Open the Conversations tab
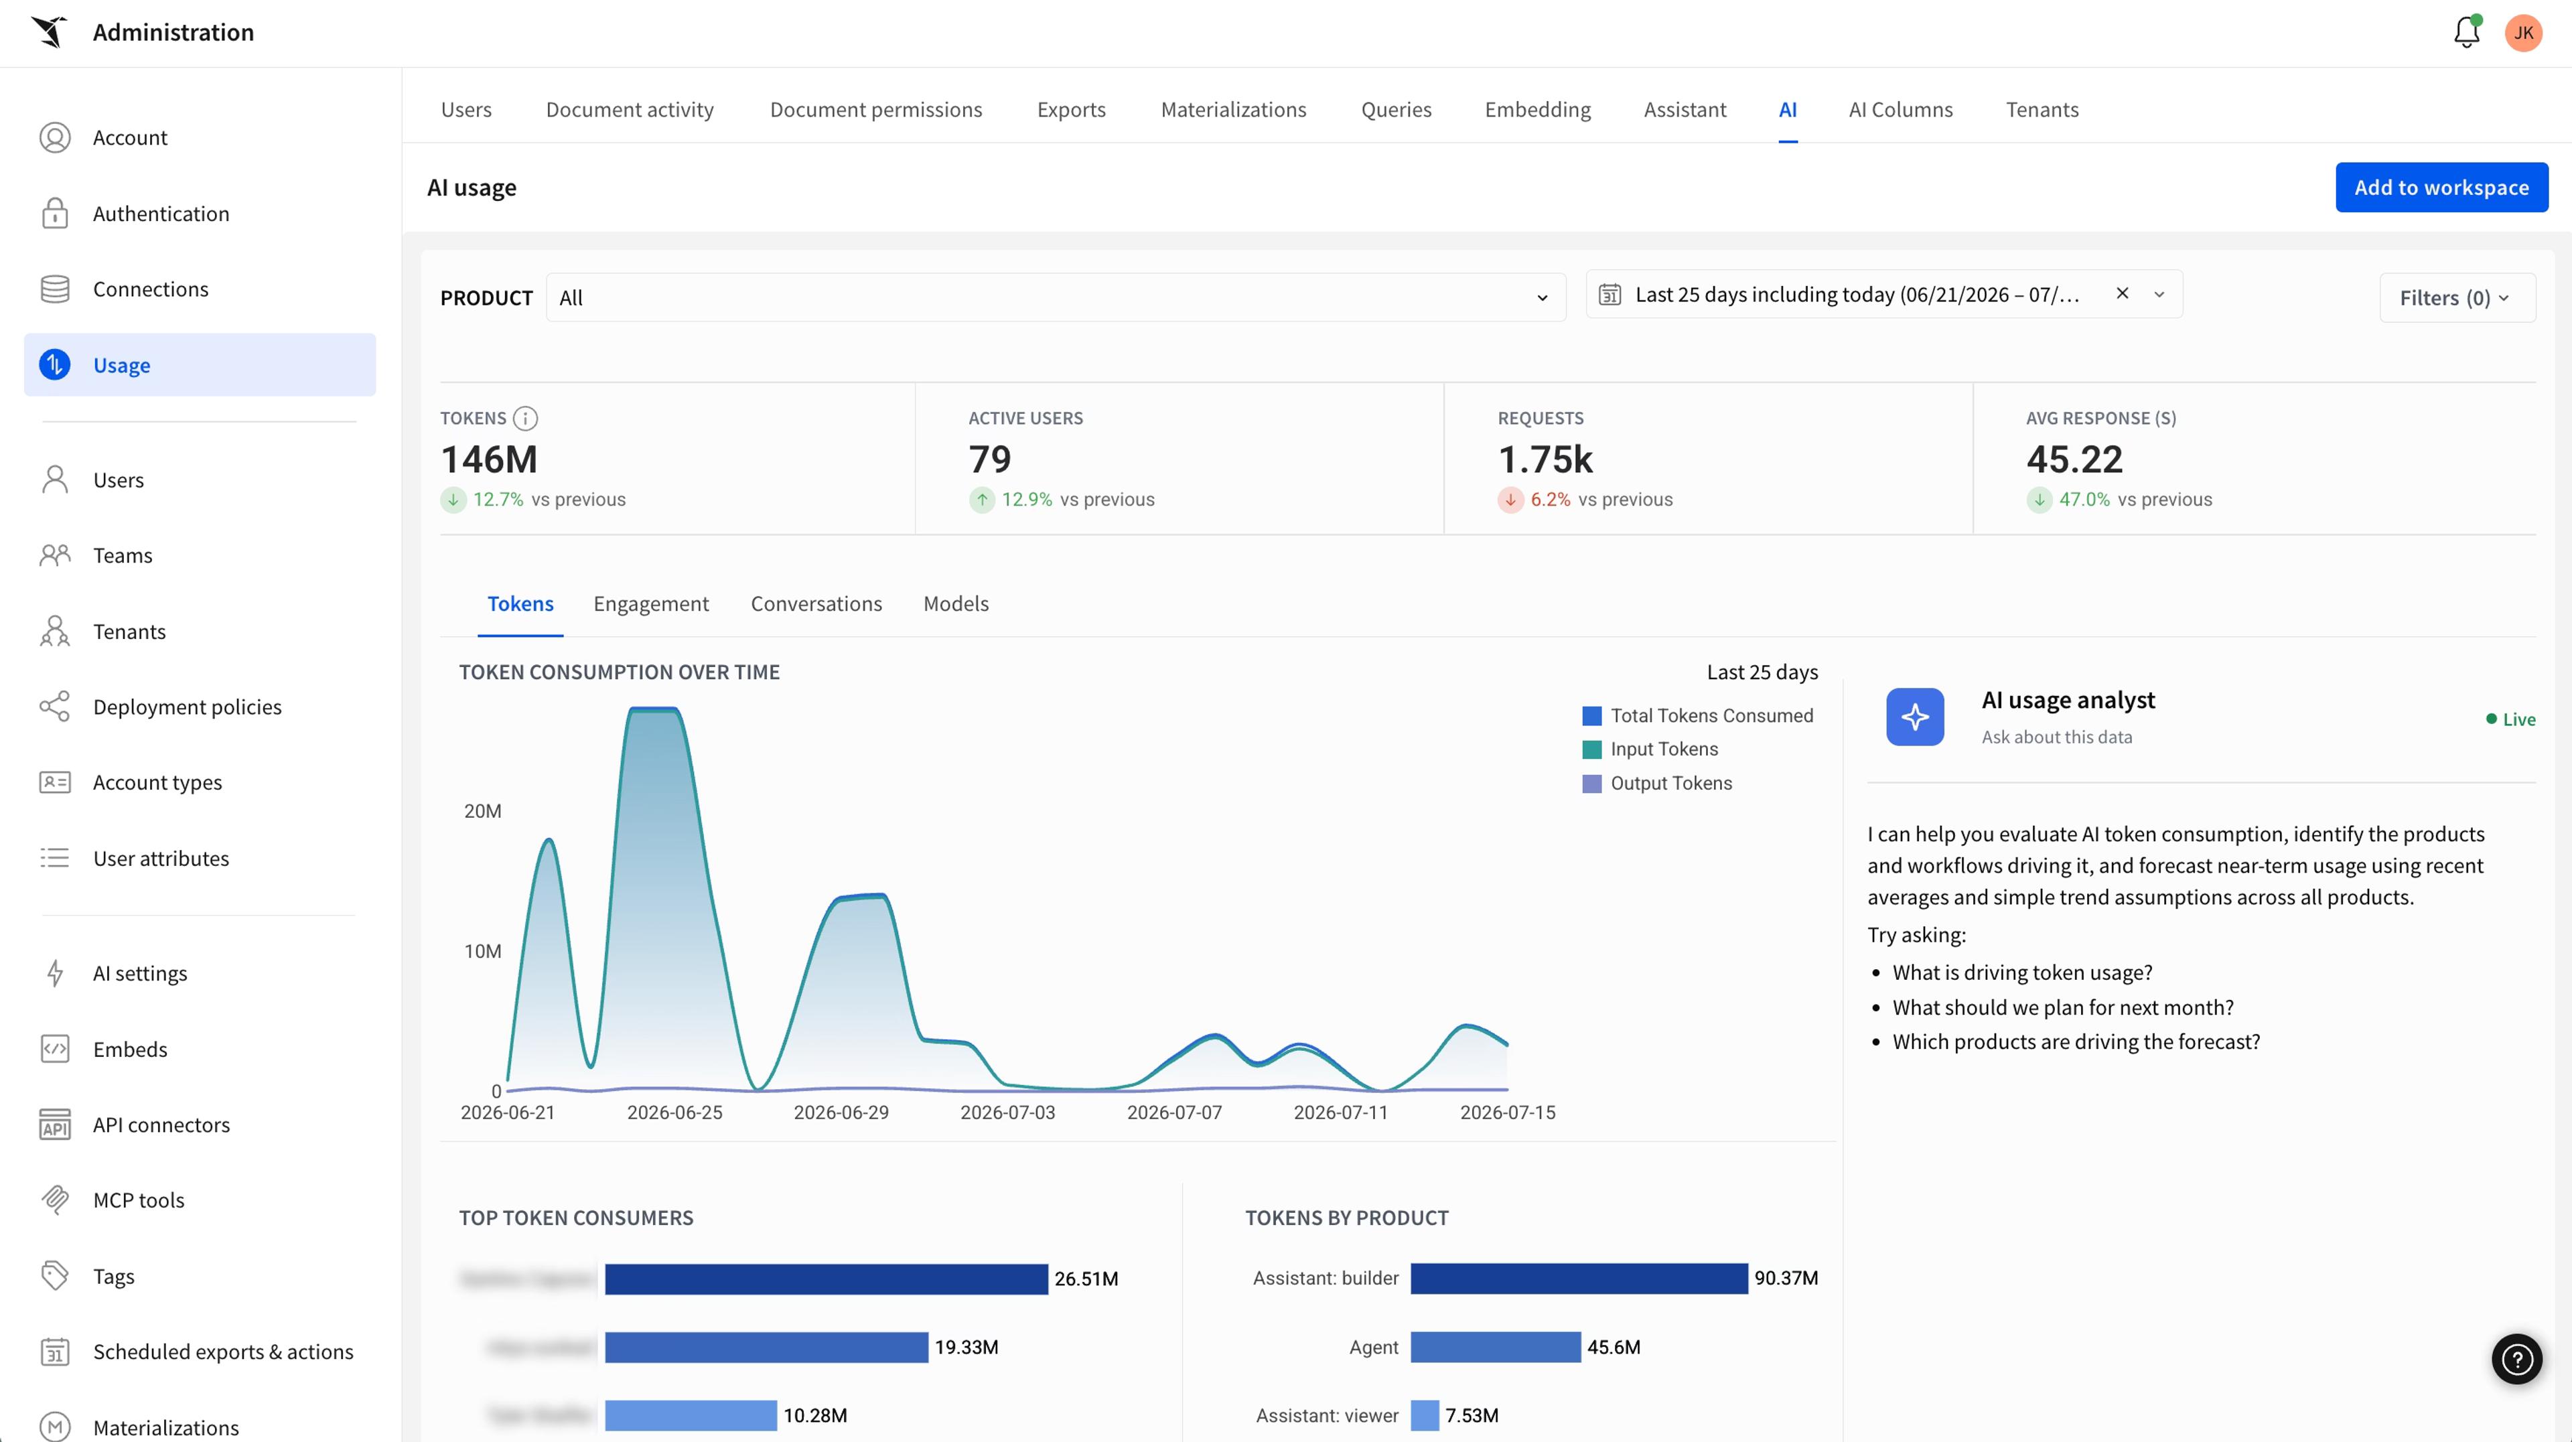This screenshot has height=1442, width=2572. (x=816, y=603)
